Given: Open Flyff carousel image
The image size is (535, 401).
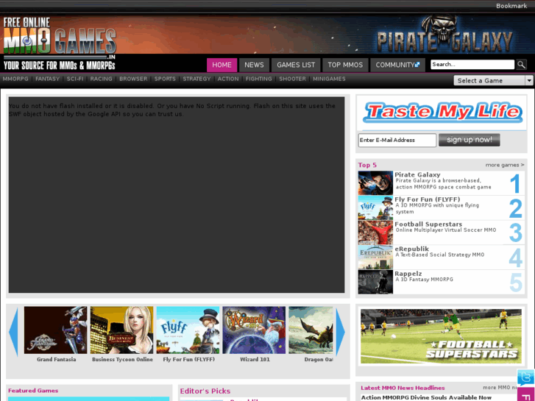Looking at the screenshot, I should 188,330.
